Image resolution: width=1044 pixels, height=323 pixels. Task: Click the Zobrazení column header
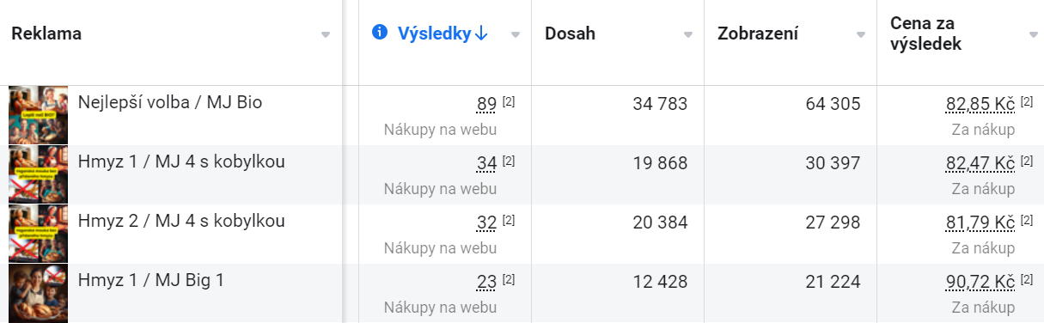pyautogui.click(x=758, y=34)
